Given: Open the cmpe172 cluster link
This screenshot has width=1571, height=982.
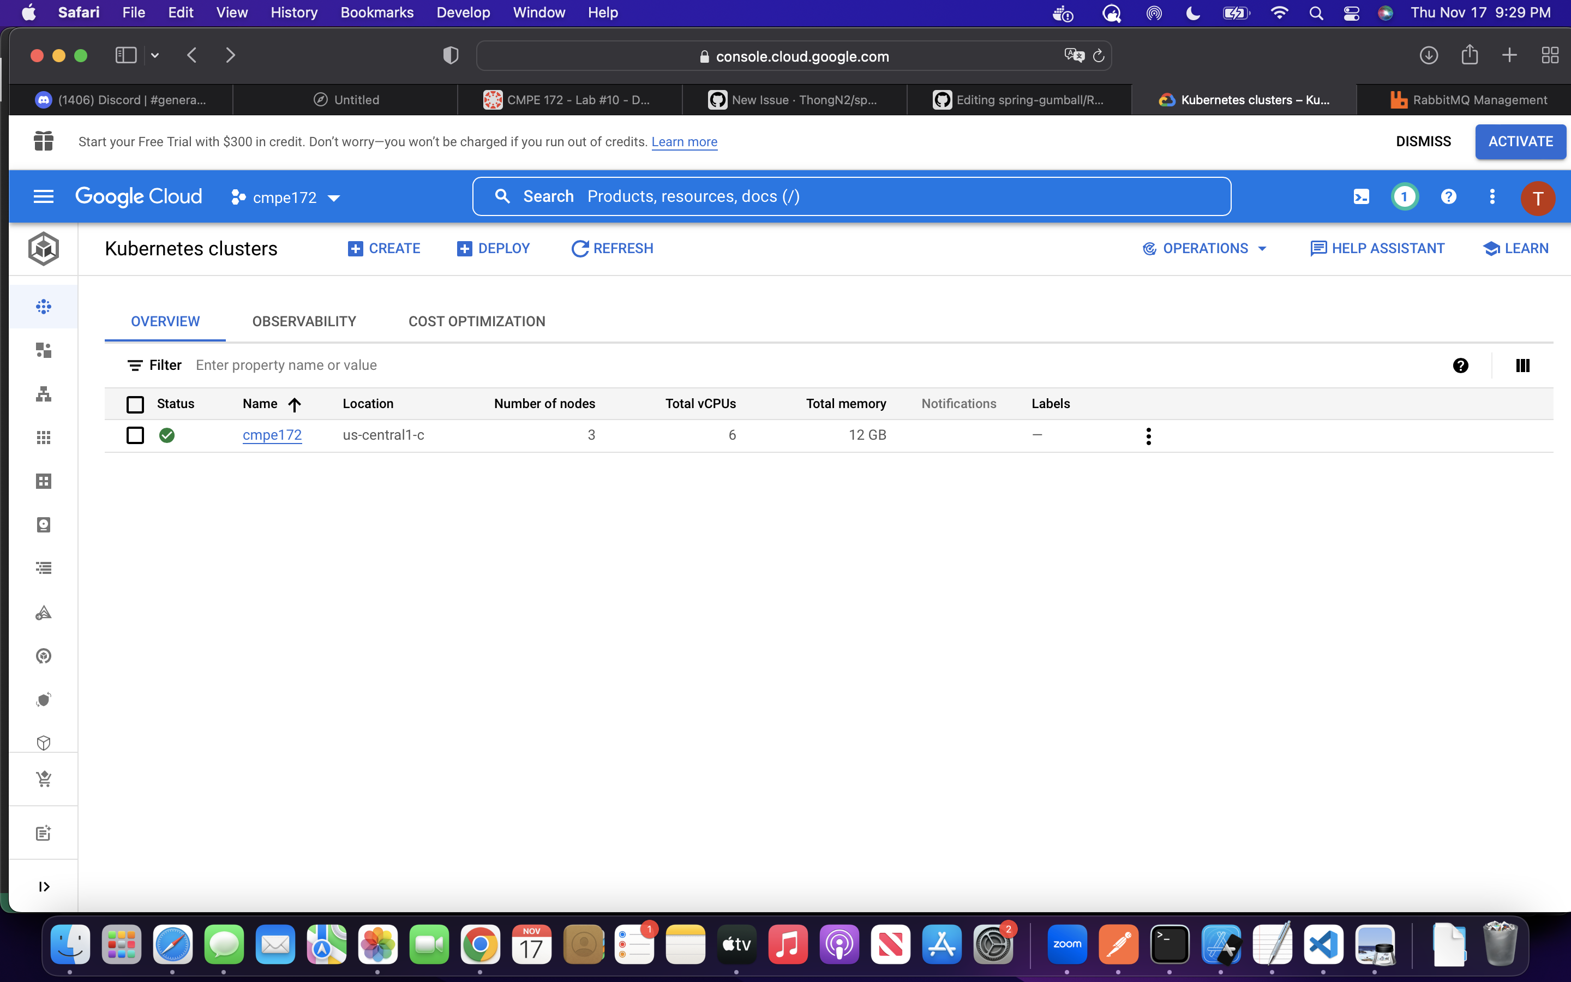Looking at the screenshot, I should 272,435.
